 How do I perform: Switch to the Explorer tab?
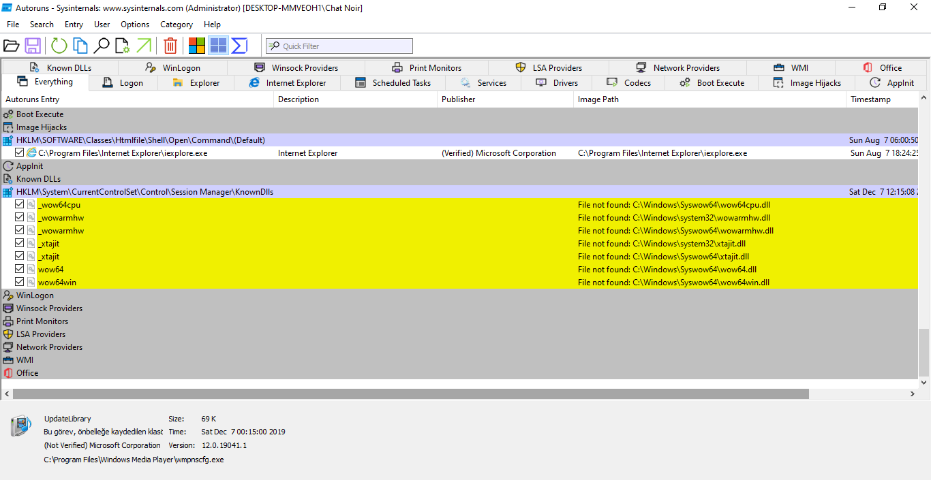[196, 82]
